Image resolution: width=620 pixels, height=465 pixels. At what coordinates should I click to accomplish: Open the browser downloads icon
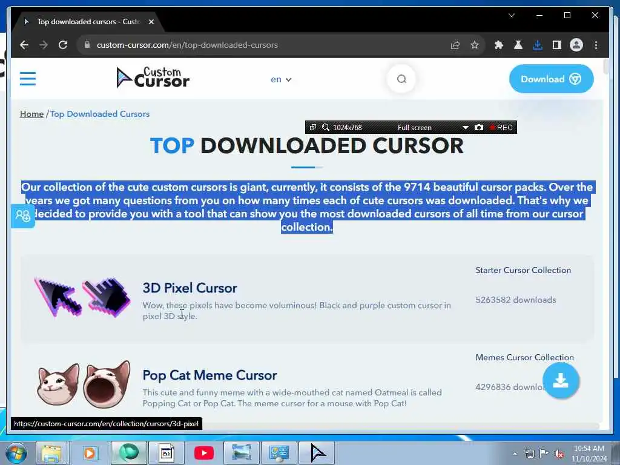pos(538,45)
